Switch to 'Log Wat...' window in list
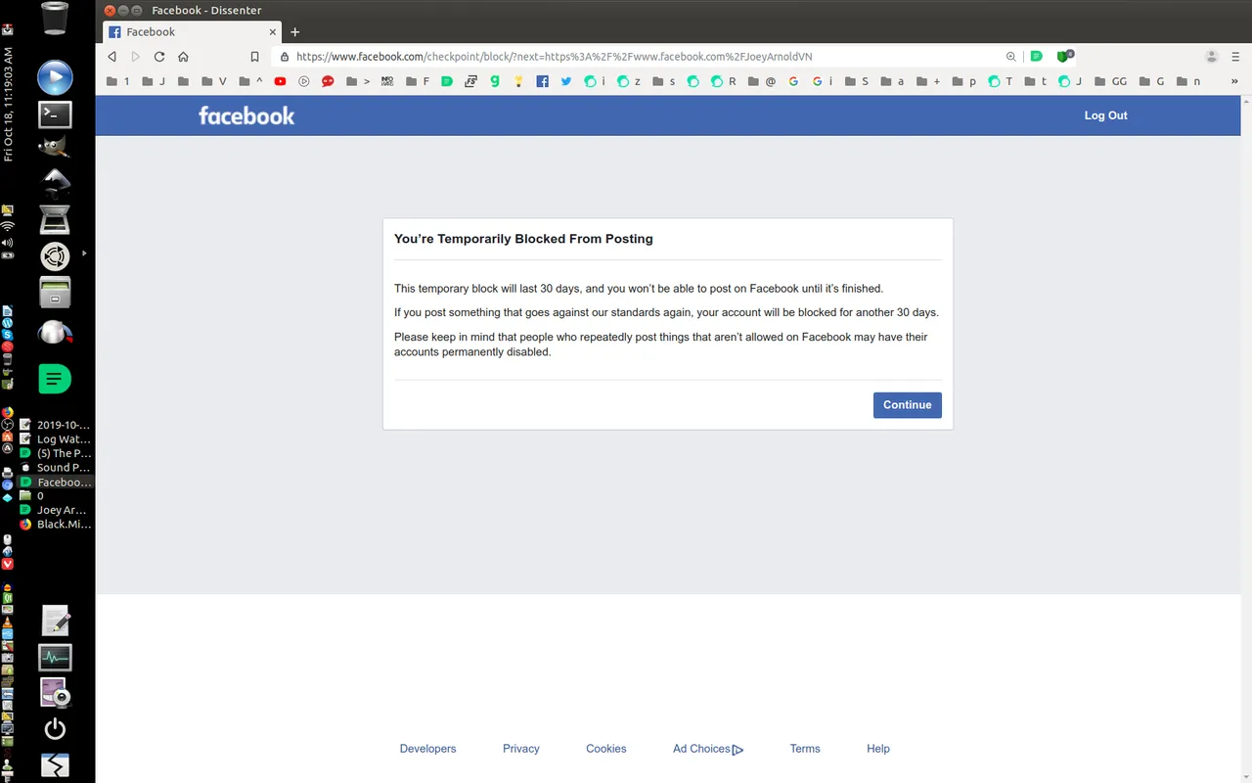 (x=57, y=439)
